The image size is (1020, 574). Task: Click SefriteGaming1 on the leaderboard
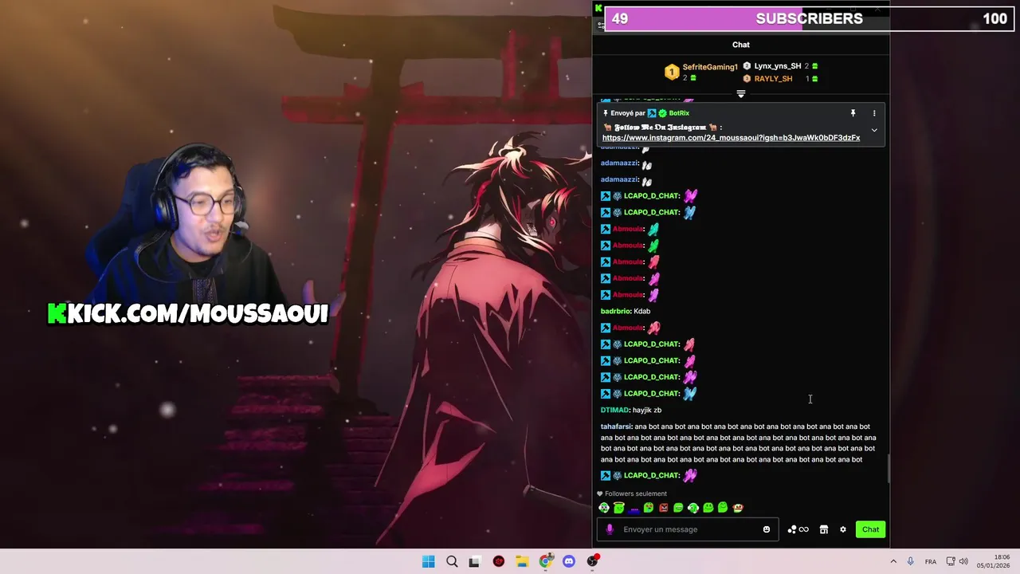[x=710, y=67]
